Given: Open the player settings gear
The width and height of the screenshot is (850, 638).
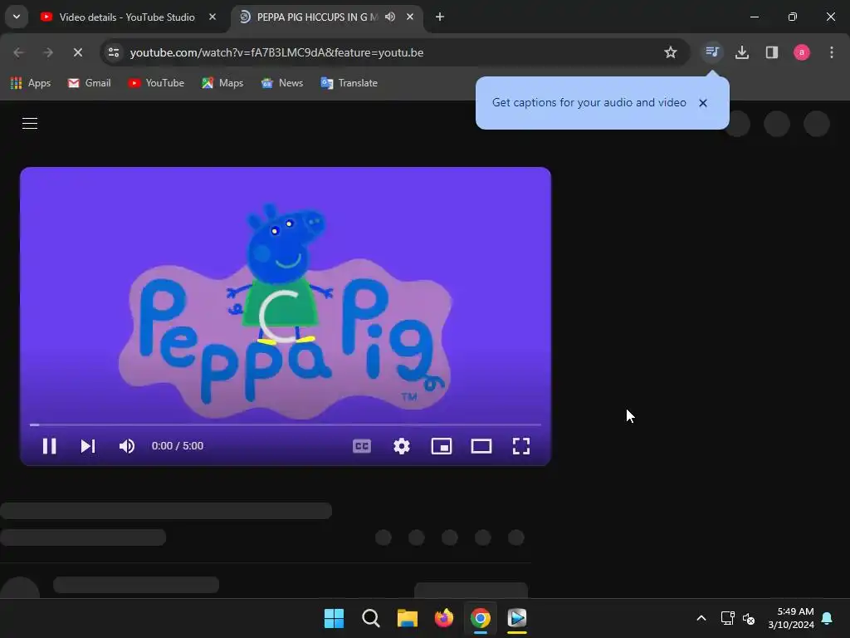Looking at the screenshot, I should point(402,446).
